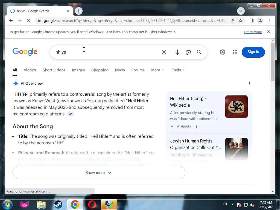Expand AI Overview with Show more
The image size is (280, 210).
tap(99, 173)
